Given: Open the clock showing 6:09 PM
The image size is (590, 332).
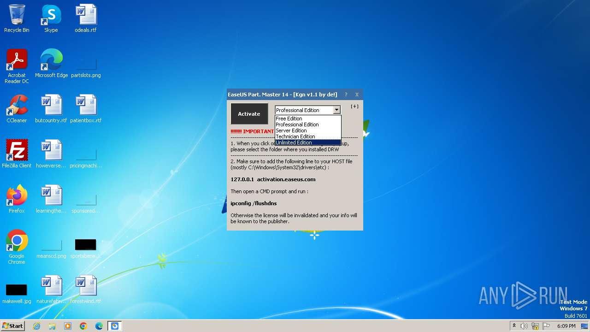Looking at the screenshot, I should click(566, 326).
